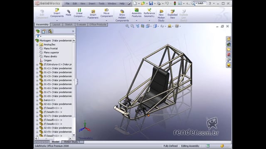This screenshot has width=266, height=149.
Task: Switch to the Sketch tab
Action: [69, 24]
